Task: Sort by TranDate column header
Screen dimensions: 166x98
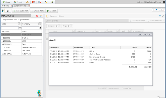Action: (x=61, y=47)
